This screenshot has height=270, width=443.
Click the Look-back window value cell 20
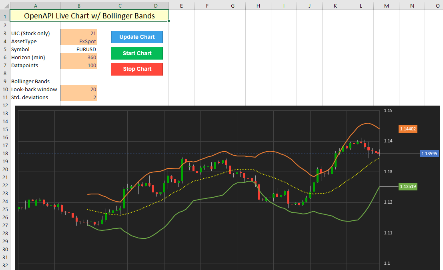[x=79, y=89]
